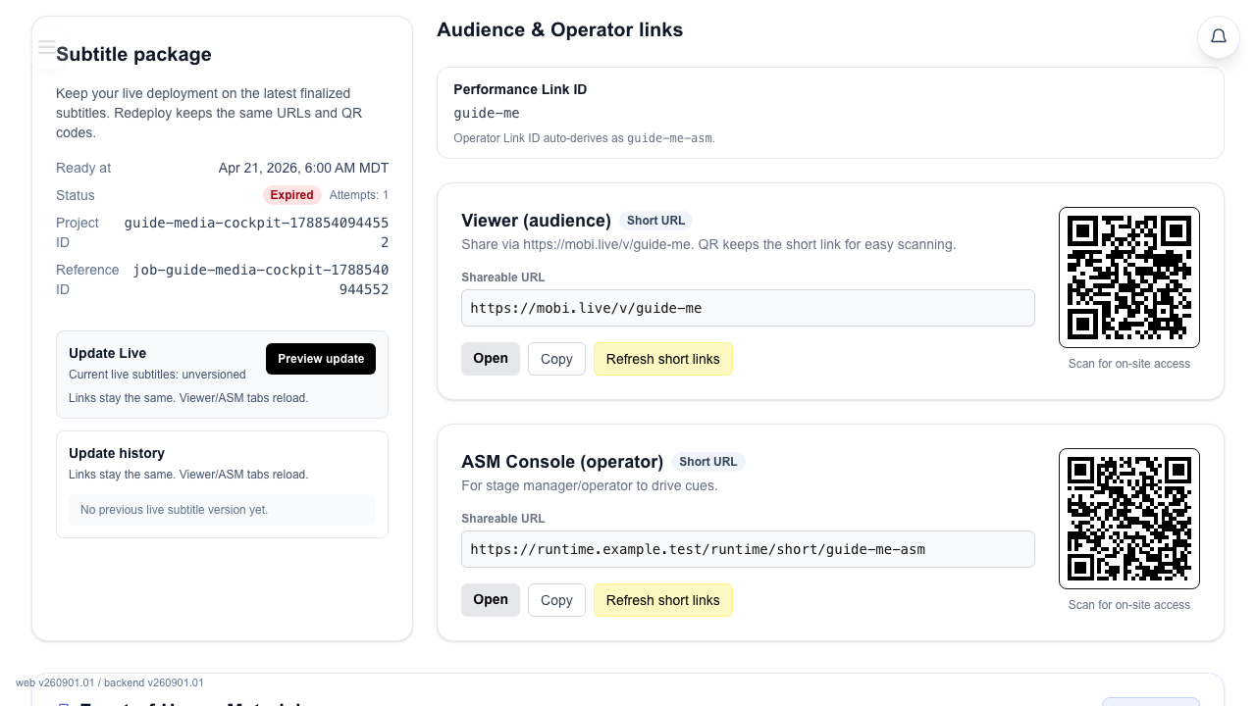The image size is (1256, 706).
Task: Open the hamburger menu icon
Action: (47, 47)
